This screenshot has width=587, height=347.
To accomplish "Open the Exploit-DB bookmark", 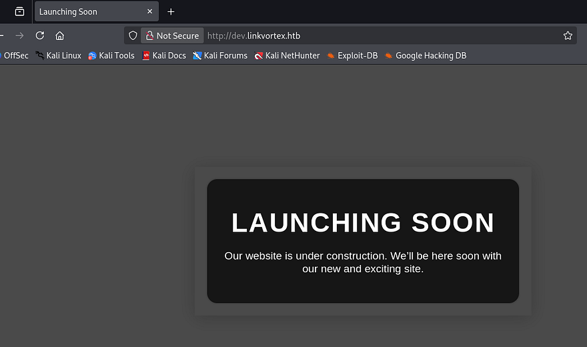I will (x=352, y=55).
